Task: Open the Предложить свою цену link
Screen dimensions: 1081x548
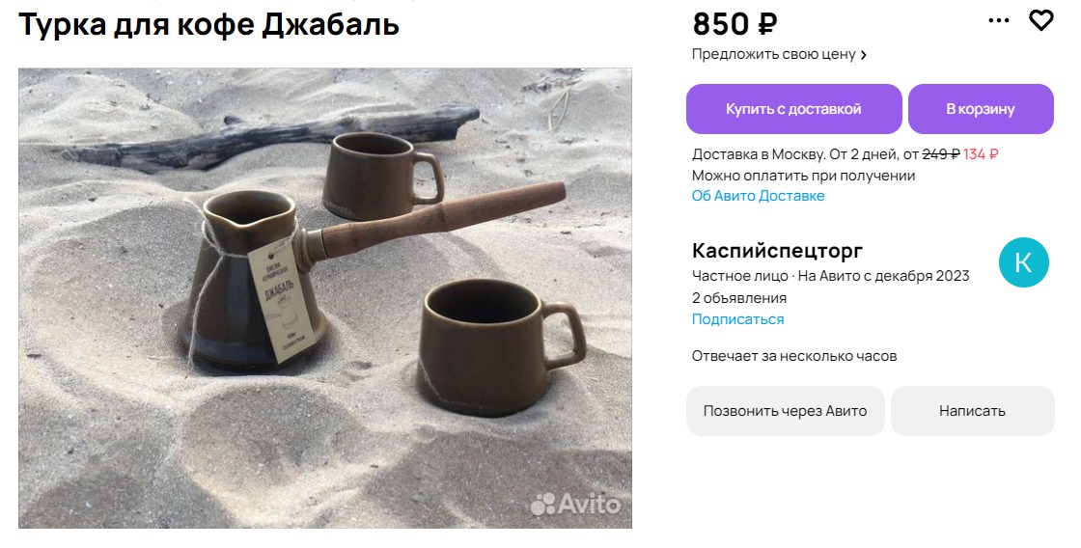Action: [773, 54]
